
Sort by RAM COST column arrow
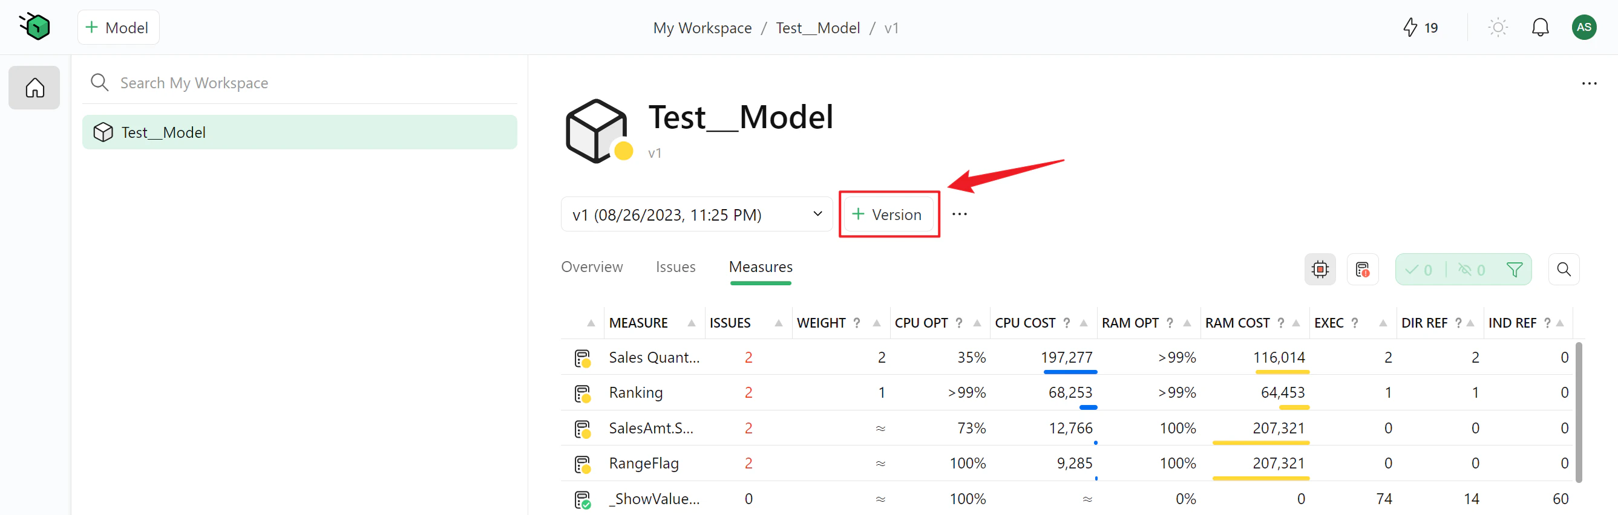point(1295,323)
